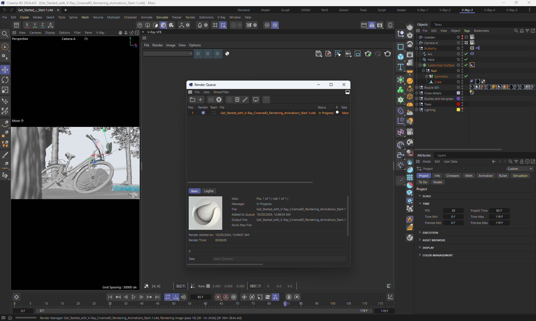Viewport: 536px width, 321px height.
Task: Open the Custom dropdown in Attributes
Action: tap(520, 169)
